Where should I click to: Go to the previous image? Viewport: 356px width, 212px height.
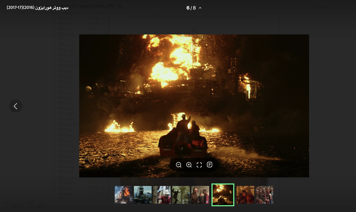pyautogui.click(x=16, y=106)
